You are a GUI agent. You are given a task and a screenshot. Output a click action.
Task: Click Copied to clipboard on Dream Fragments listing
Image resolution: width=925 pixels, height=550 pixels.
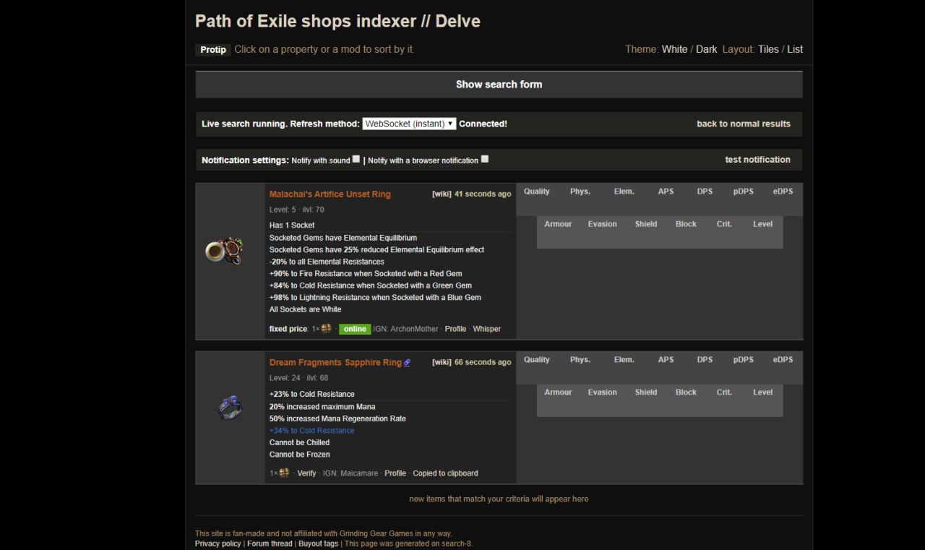point(445,473)
